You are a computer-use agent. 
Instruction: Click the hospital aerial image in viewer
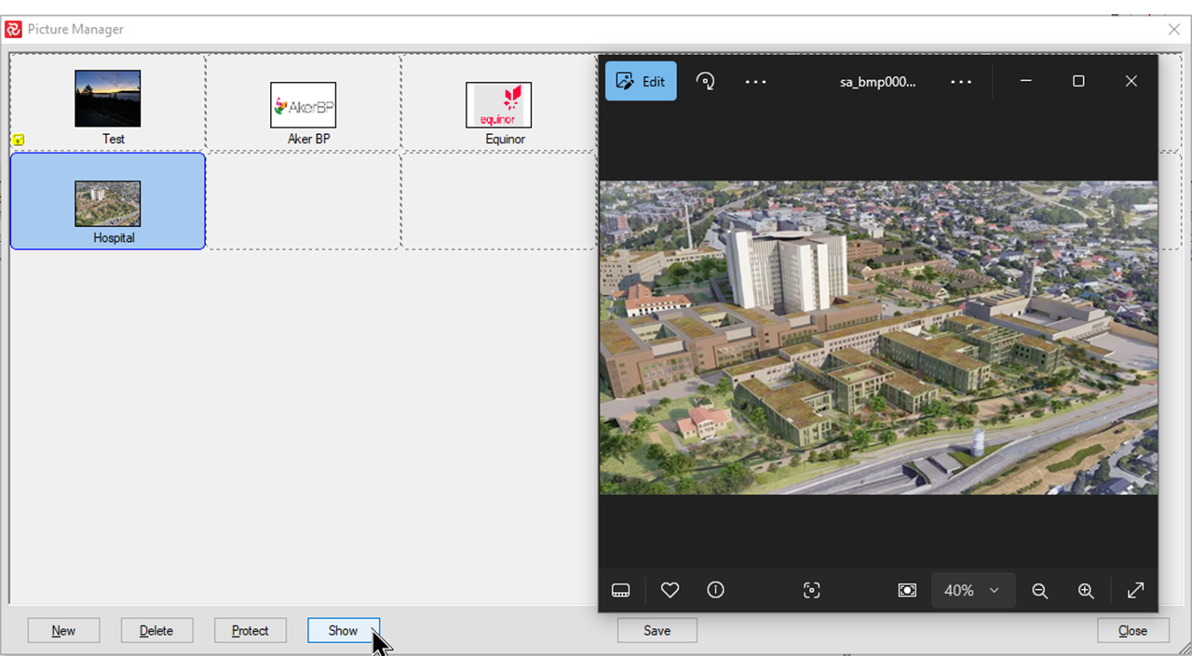click(x=878, y=338)
